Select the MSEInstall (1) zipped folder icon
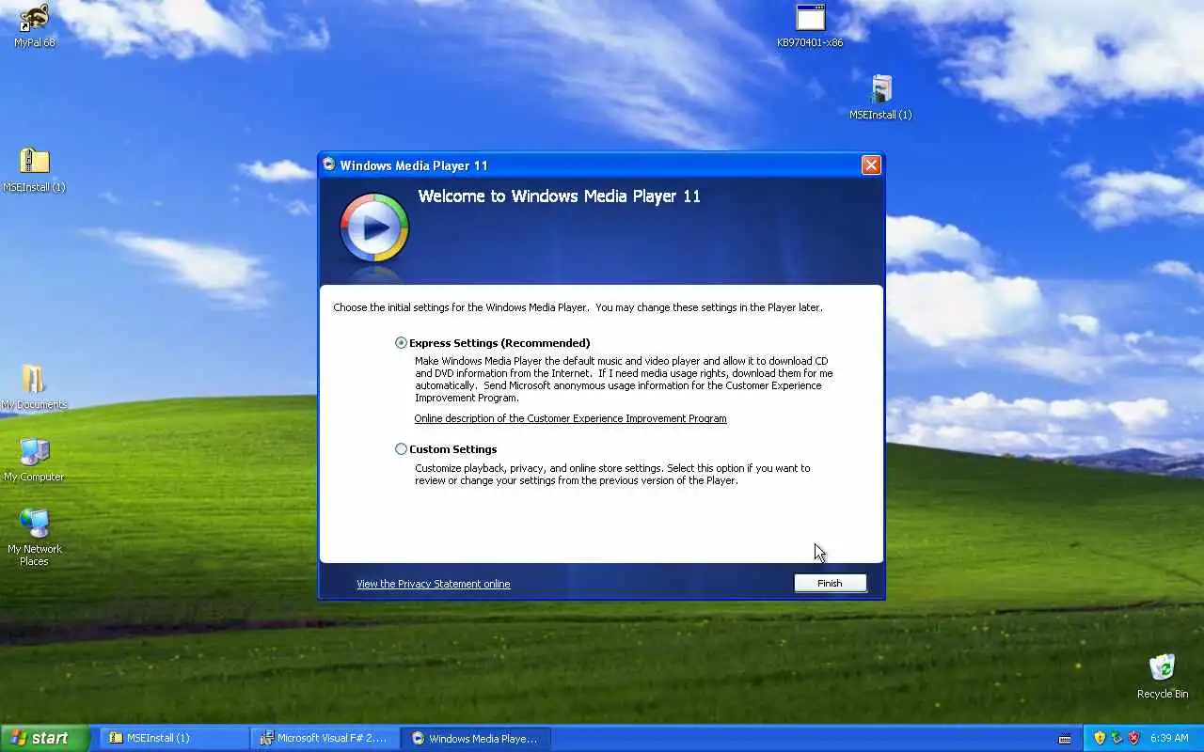Viewport: 1204px width, 752px height. point(34,169)
